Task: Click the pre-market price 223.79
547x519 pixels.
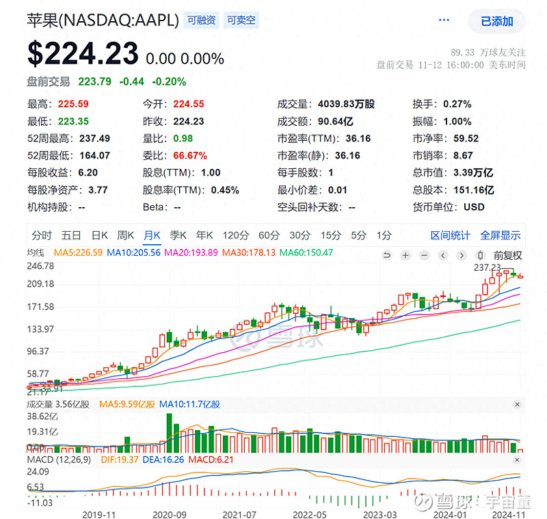Action: (94, 81)
